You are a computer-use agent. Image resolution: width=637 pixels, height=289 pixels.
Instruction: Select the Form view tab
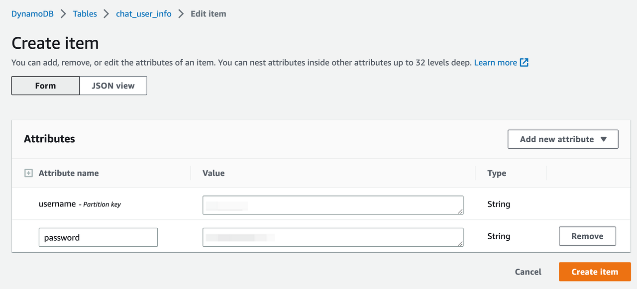pyautogui.click(x=45, y=86)
